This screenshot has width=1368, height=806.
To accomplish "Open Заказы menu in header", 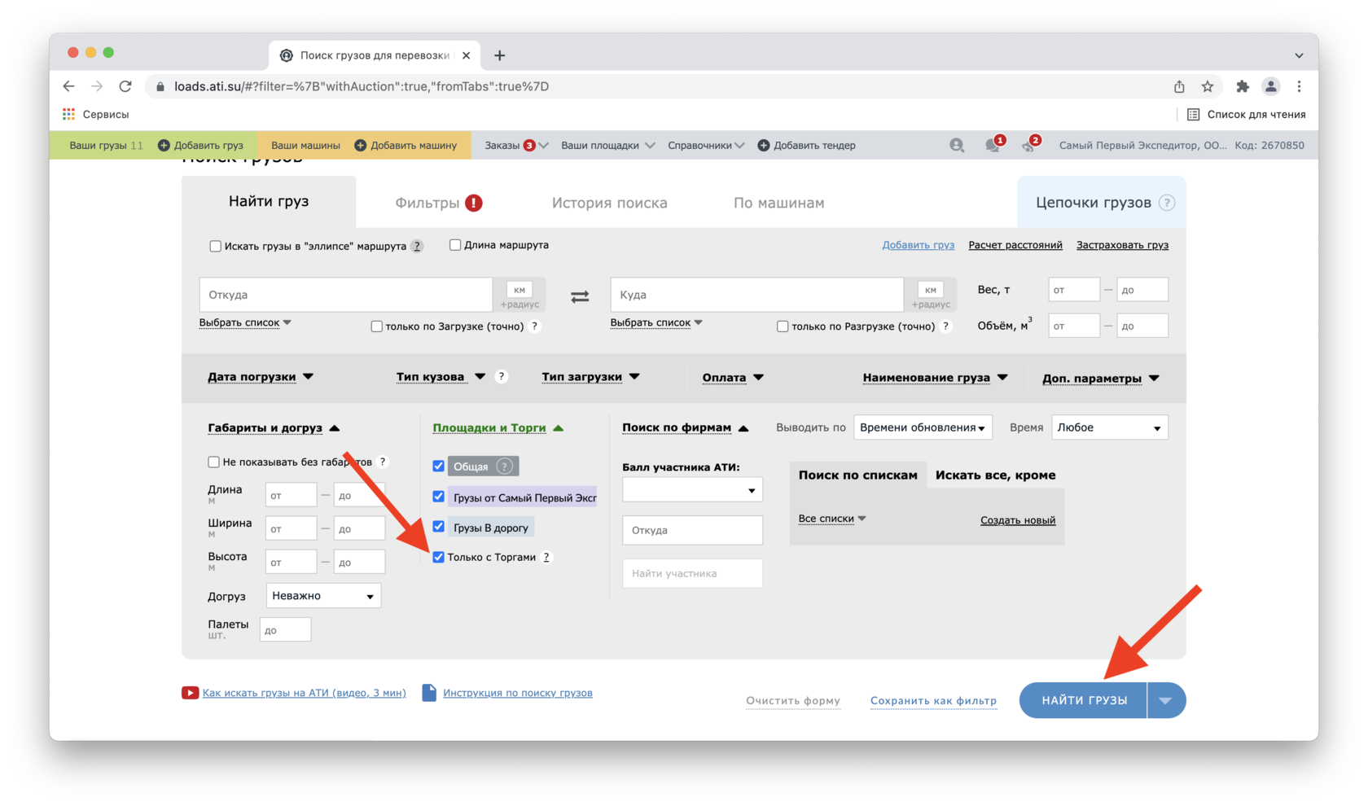I will (x=516, y=145).
